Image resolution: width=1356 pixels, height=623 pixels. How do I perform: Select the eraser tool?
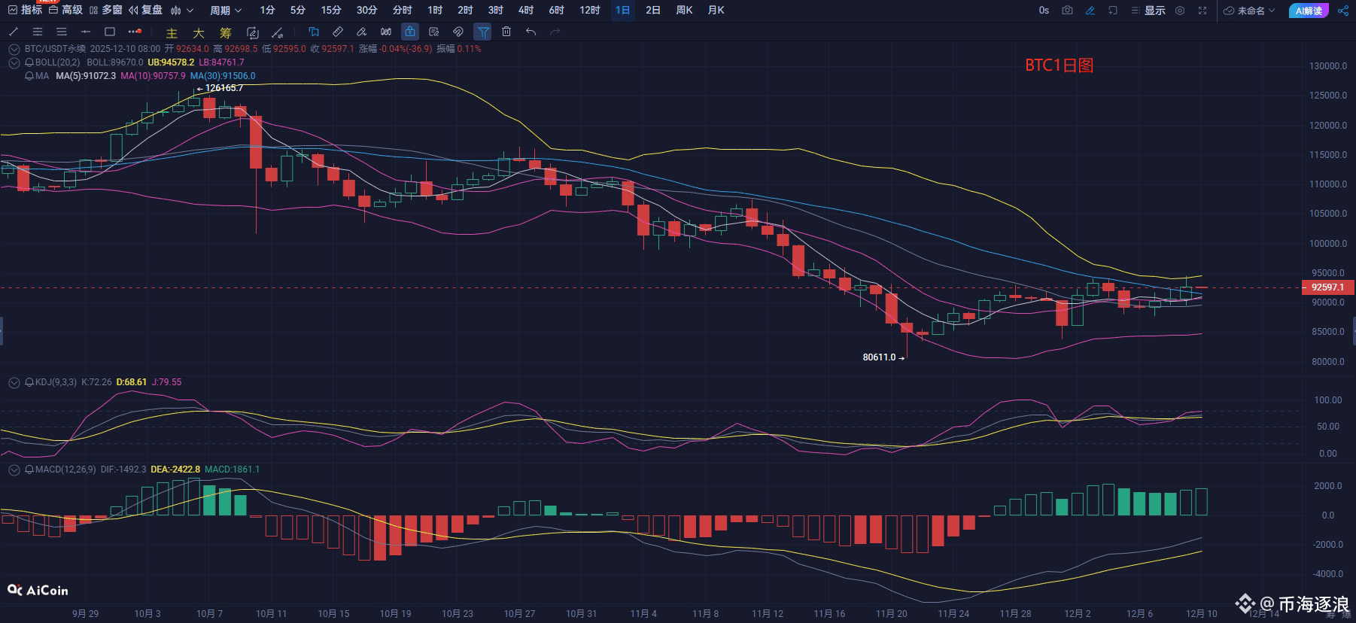(362, 32)
